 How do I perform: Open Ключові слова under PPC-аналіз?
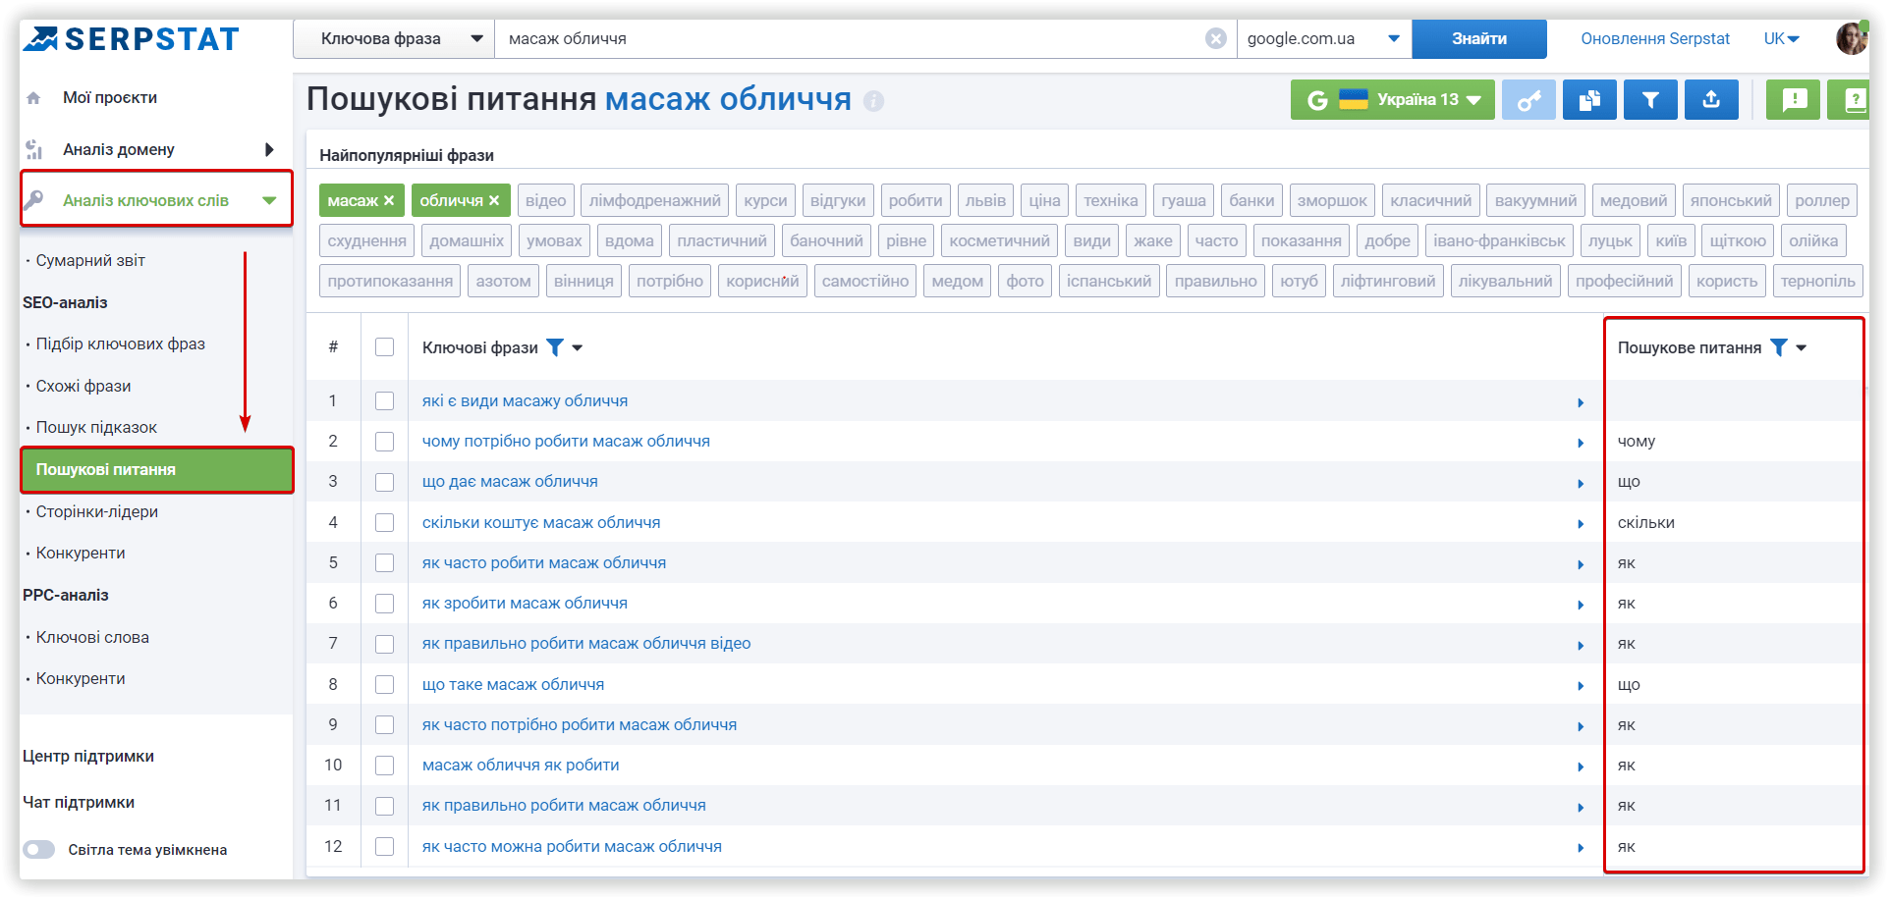click(92, 637)
